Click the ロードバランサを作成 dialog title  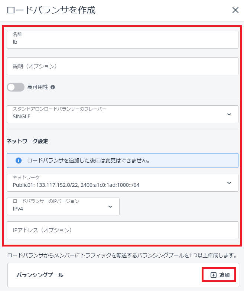51,10
